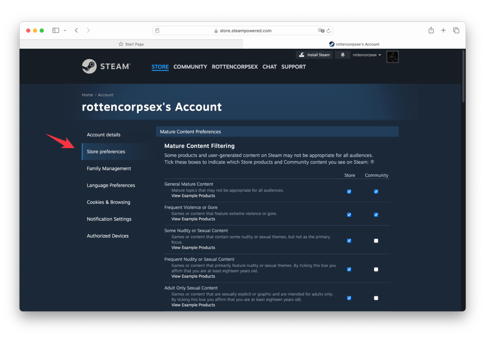Open the CHAT menu item
The image size is (484, 337).
270,67
